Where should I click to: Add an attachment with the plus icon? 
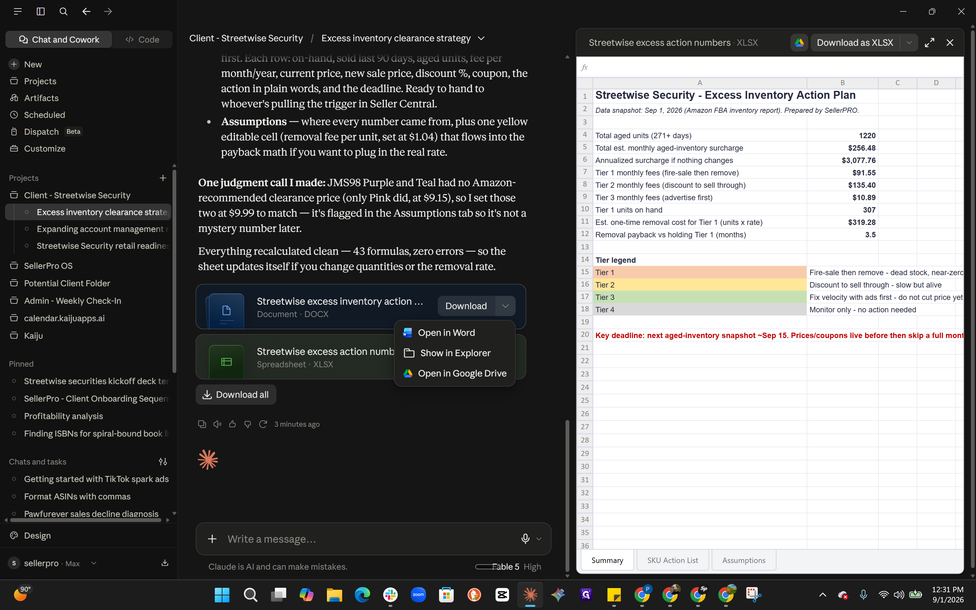tap(212, 539)
